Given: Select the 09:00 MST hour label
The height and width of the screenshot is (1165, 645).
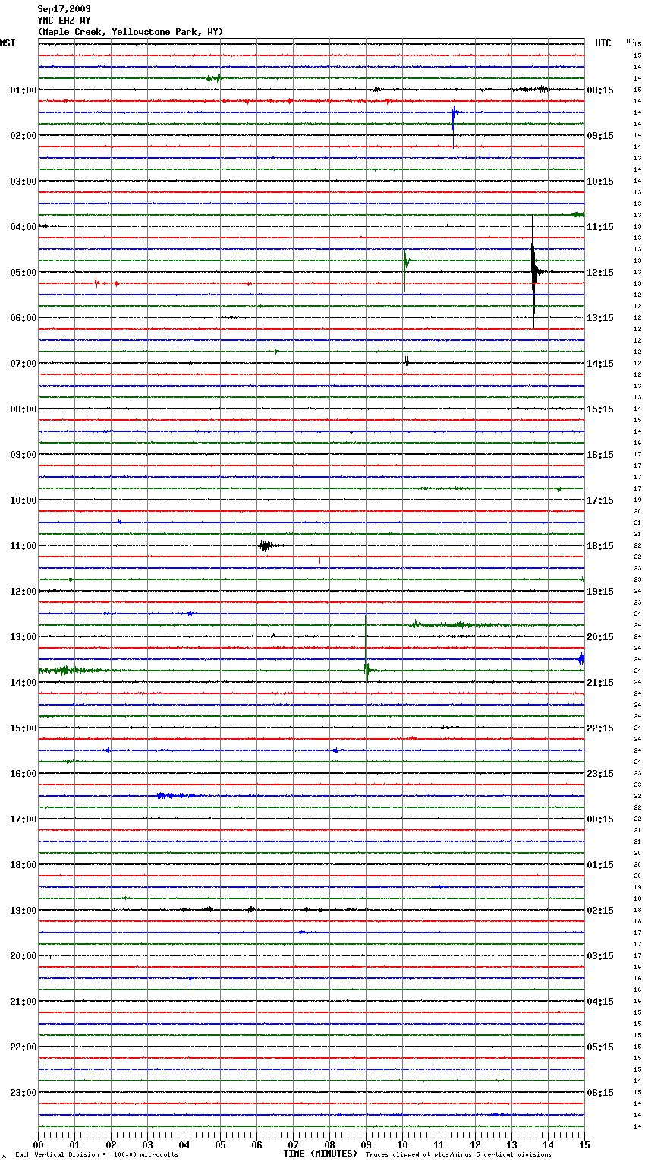Looking at the screenshot, I should (x=24, y=455).
